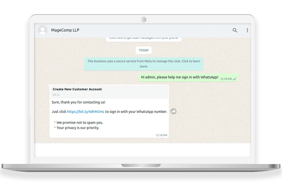The image size is (282, 186).
Task: Click the message input area below the chat
Action: [x=142, y=150]
